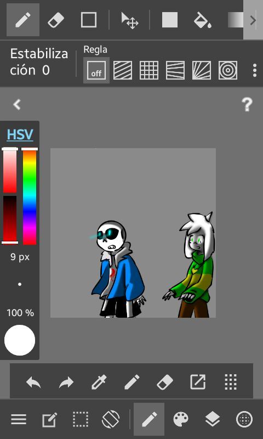Activate the grid ruler
Image resolution: width=263 pixels, height=439 pixels.
[x=149, y=70]
